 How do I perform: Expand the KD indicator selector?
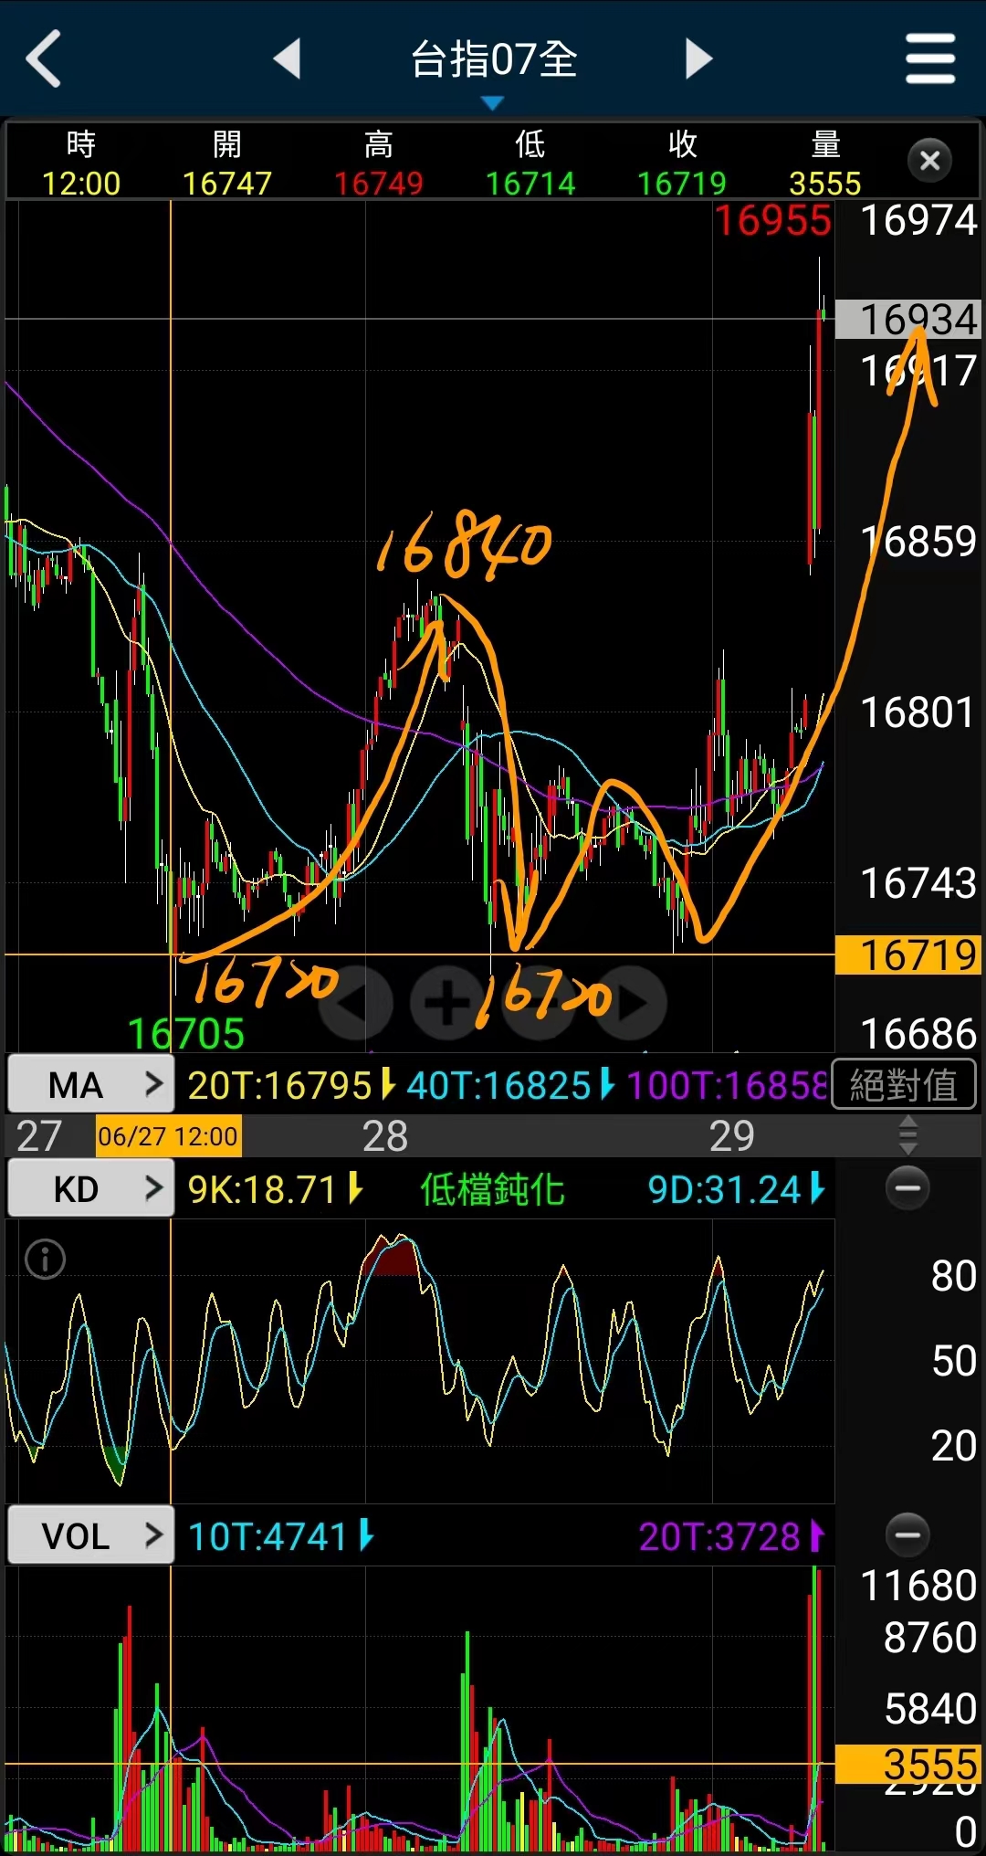[90, 1189]
